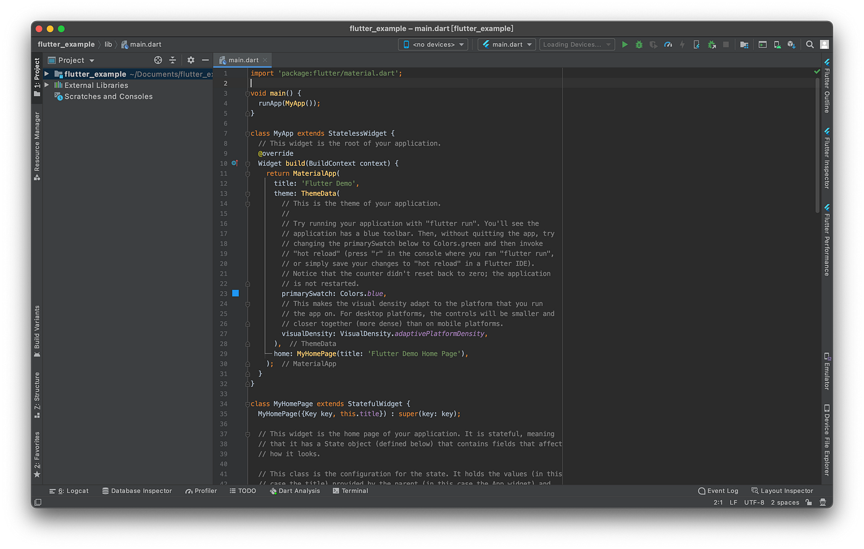Open the project structure folder icon in toolbar
Screen dimensions: 864x549
tap(744, 44)
